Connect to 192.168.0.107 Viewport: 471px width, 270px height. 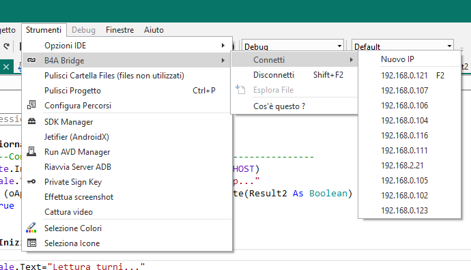[x=410, y=90]
